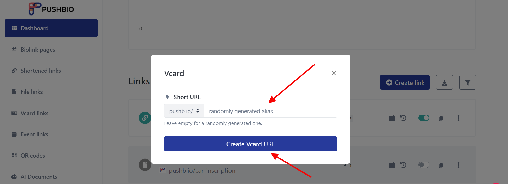Screen dimensions: 508x184
Task: Copy the car-inscription link via duplicate icon
Action: 441,165
